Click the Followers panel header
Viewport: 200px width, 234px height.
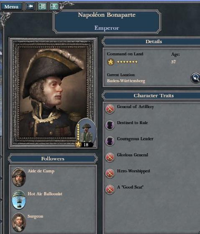point(53,159)
